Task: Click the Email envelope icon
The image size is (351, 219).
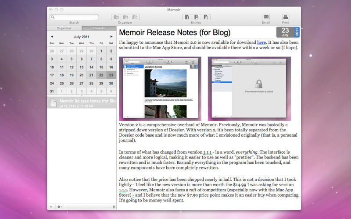Action: click(x=266, y=17)
